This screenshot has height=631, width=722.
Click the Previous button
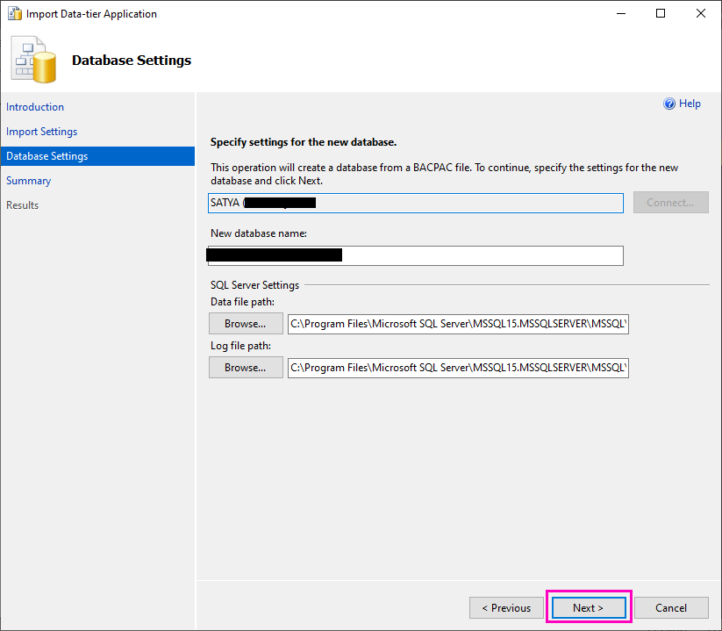tap(506, 607)
